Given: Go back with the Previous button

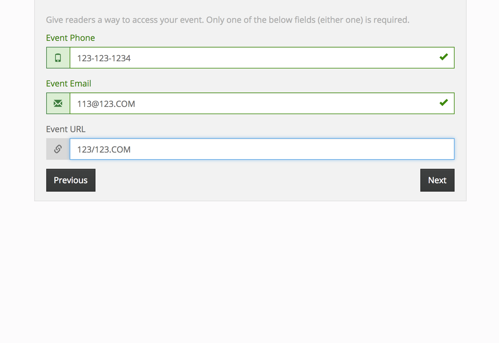Looking at the screenshot, I should [x=71, y=180].
